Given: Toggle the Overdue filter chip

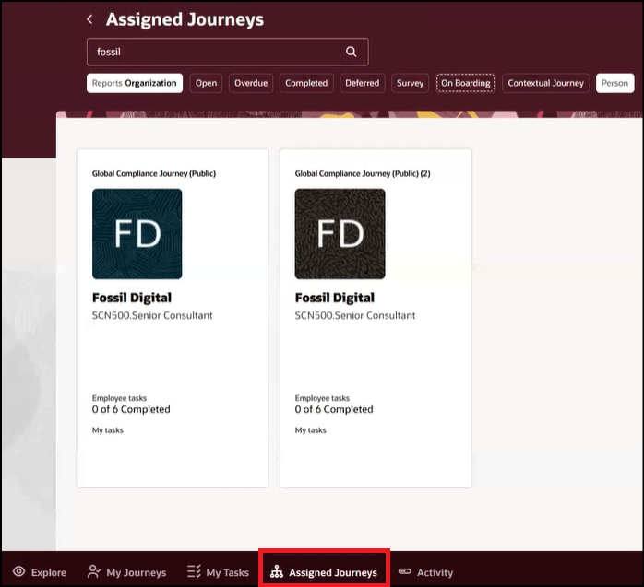Looking at the screenshot, I should (x=251, y=83).
